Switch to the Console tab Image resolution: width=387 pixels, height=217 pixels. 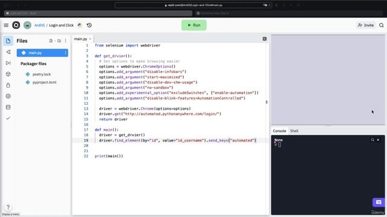point(279,131)
